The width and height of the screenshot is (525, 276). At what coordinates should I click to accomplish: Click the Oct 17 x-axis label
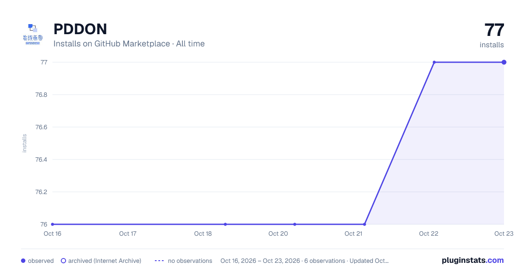(x=128, y=234)
